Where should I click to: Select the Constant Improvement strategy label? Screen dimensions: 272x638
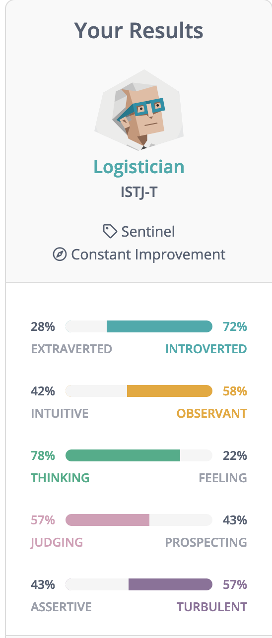(x=148, y=255)
